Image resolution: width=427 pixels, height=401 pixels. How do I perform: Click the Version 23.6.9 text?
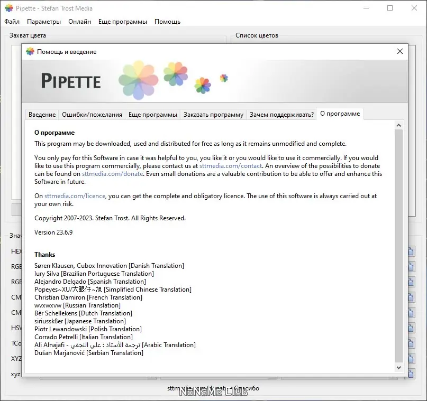pyautogui.click(x=53, y=232)
